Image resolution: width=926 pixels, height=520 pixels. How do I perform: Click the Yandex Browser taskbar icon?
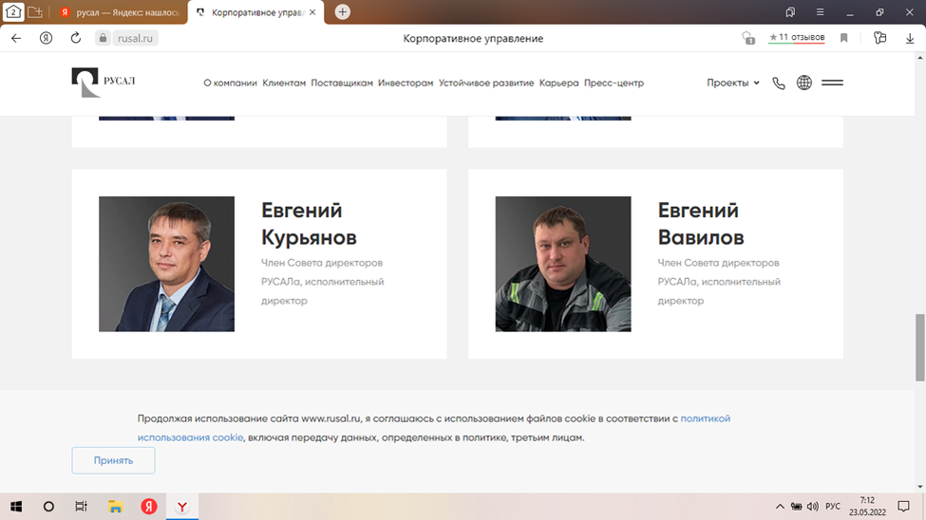pyautogui.click(x=182, y=507)
